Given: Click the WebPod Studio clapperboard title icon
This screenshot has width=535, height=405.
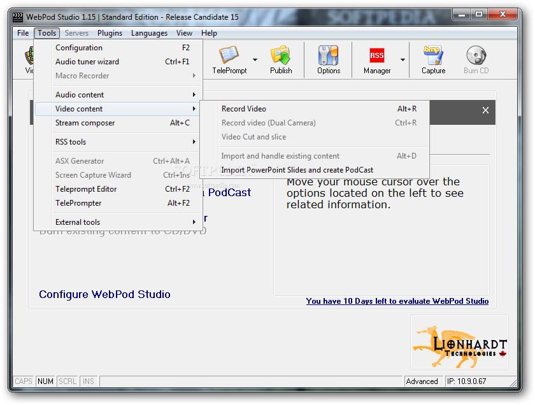Looking at the screenshot, I should (x=18, y=17).
